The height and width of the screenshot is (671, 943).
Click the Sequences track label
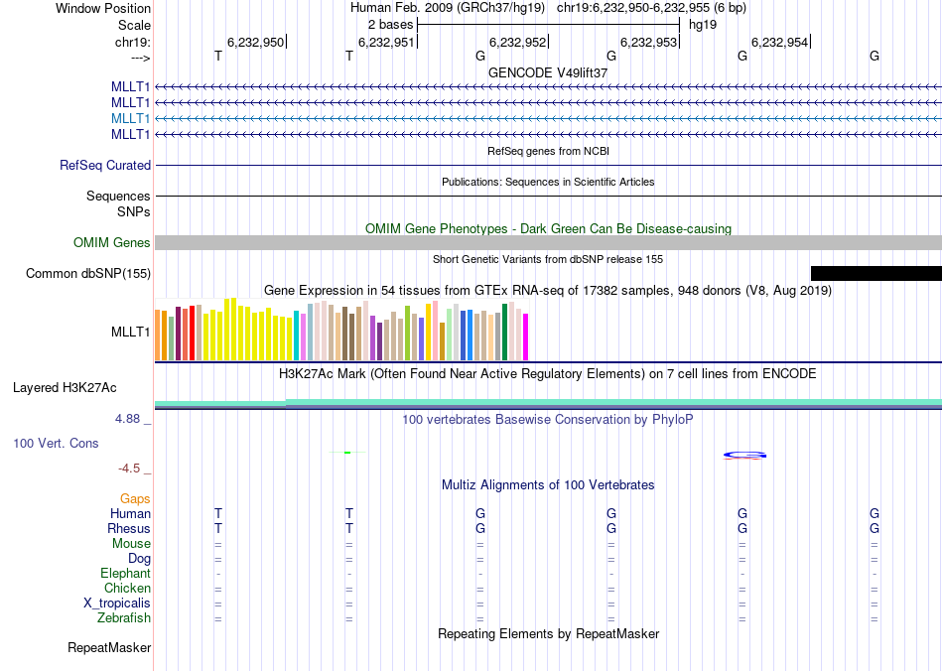[x=118, y=196]
